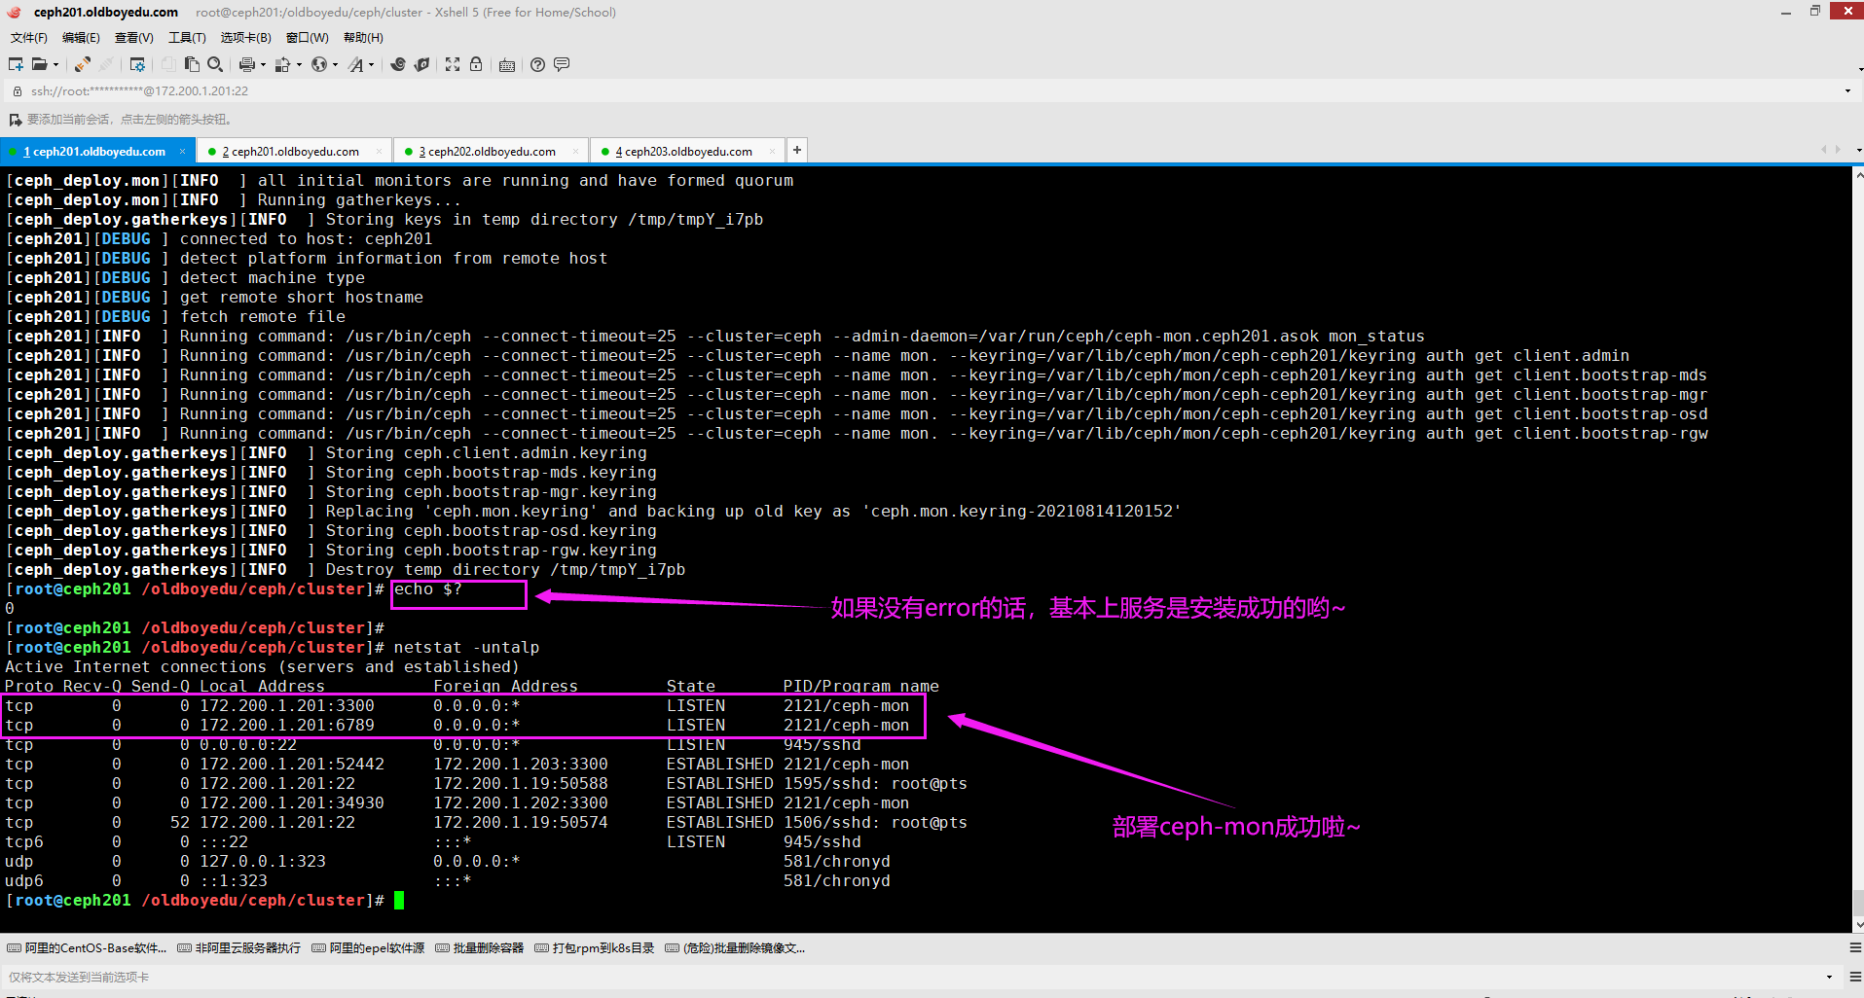The height and width of the screenshot is (998, 1864).
Task: Switch to tab 3 ceph202.oldboyedu.com
Action: click(491, 152)
